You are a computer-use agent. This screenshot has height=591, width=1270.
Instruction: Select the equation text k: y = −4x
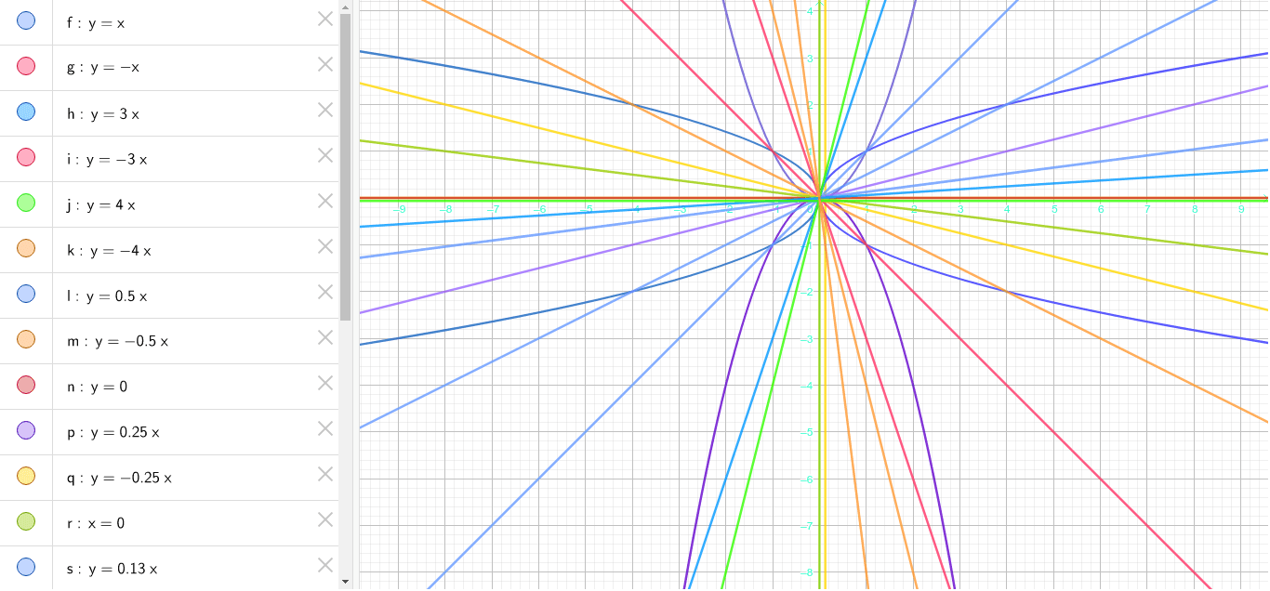coord(109,250)
